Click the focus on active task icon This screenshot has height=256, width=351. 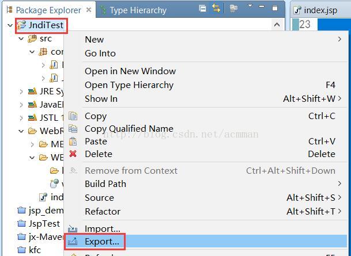(233, 9)
